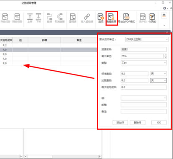Open the 标准费率 unit dropdown
173x159 pixels.
coord(158,74)
